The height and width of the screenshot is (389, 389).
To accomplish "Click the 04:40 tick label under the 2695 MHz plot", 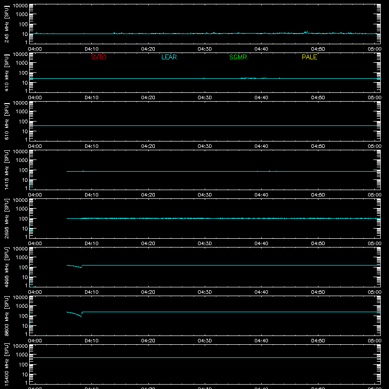I will (261, 244).
